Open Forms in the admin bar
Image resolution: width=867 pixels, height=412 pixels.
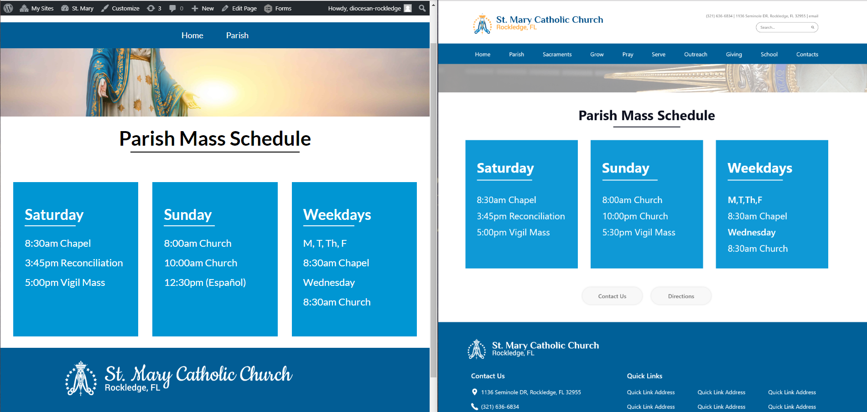click(278, 8)
